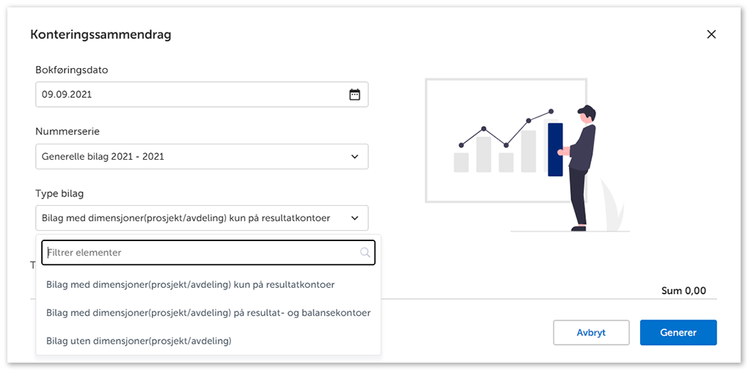Click the Bokføringsdato field label
The width and height of the screenshot is (748, 370).
72,70
